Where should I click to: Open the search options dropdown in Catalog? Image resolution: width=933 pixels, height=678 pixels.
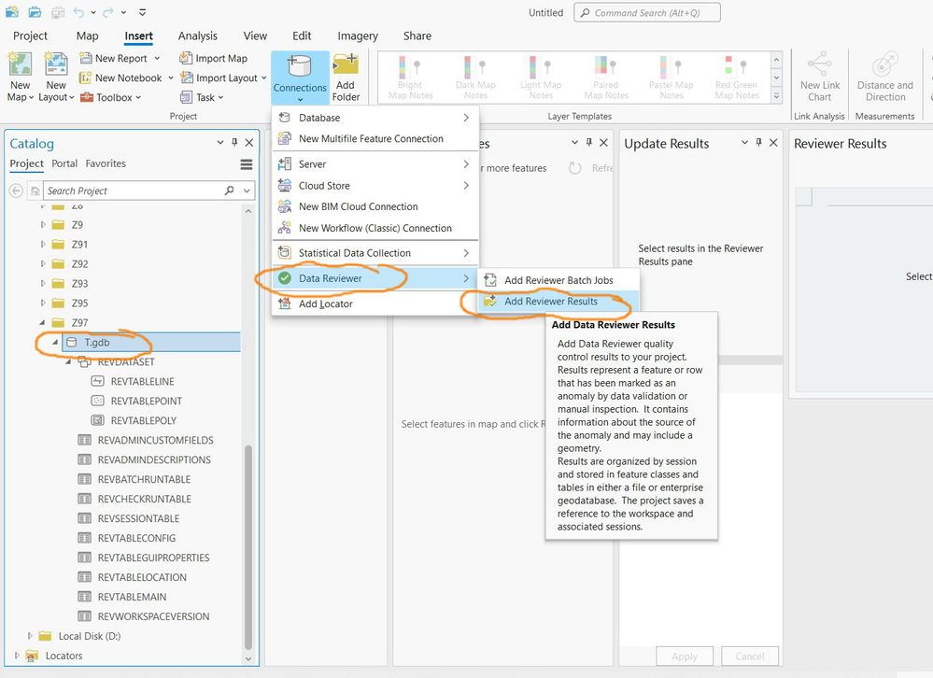pos(247,191)
